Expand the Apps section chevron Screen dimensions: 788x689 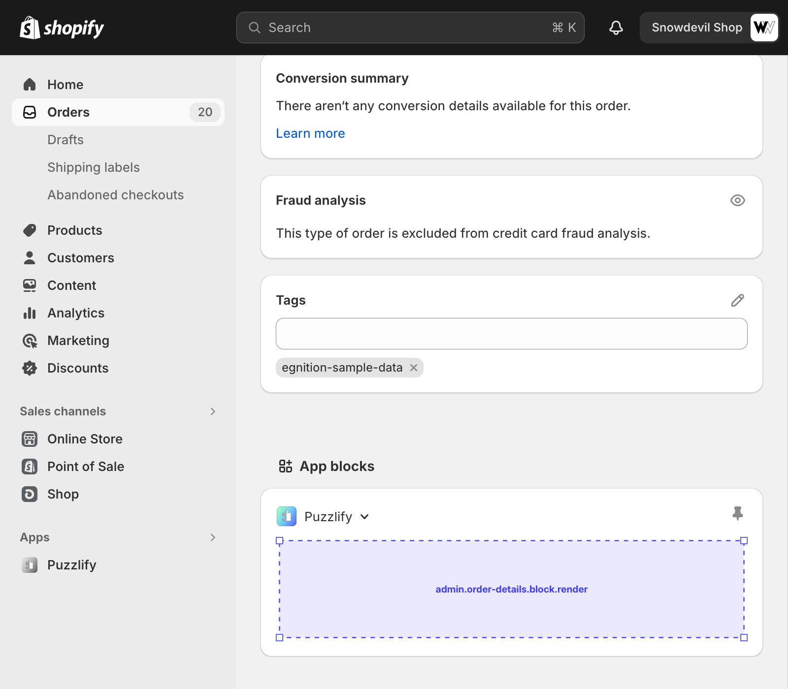[x=213, y=537]
